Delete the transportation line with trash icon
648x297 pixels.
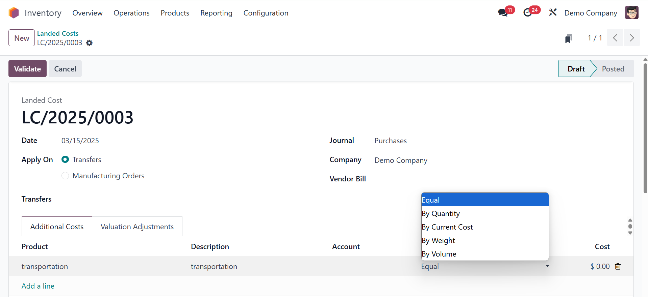point(618,266)
